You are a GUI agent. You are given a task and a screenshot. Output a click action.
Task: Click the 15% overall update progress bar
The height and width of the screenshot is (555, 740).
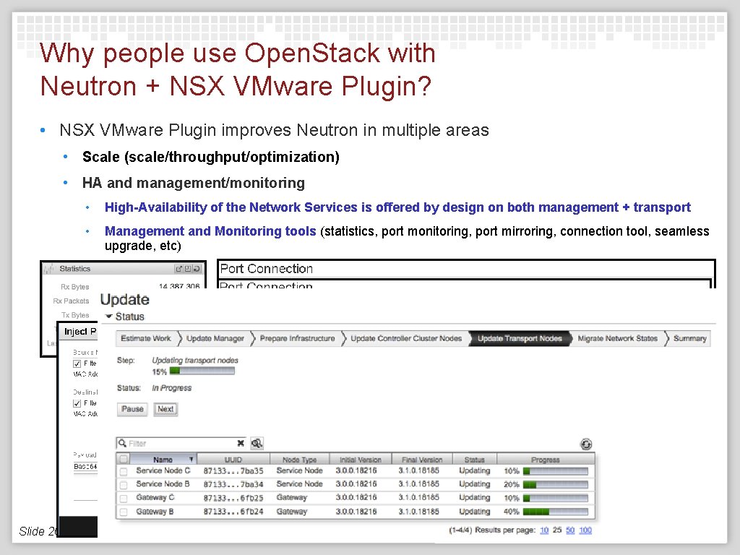[202, 371]
